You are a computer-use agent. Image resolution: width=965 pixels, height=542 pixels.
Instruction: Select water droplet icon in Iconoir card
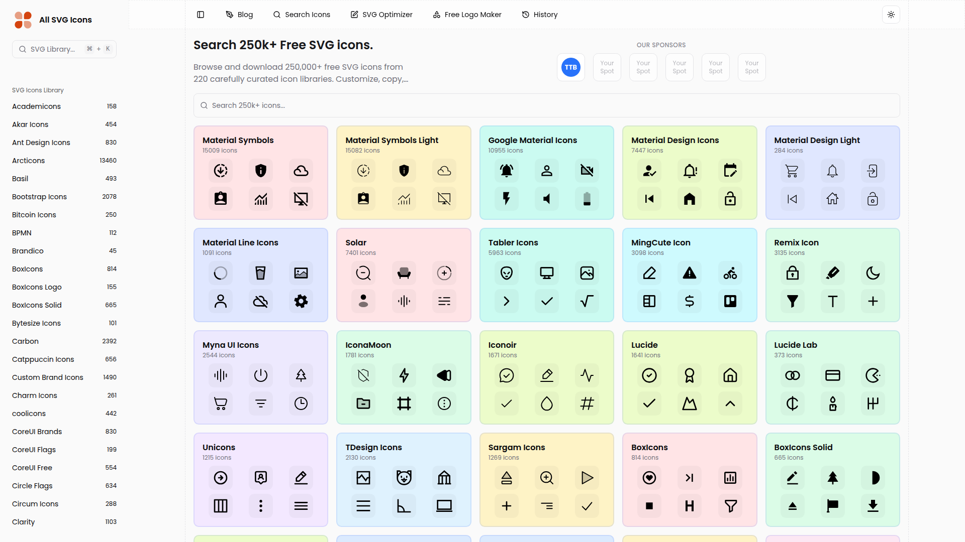[547, 403]
